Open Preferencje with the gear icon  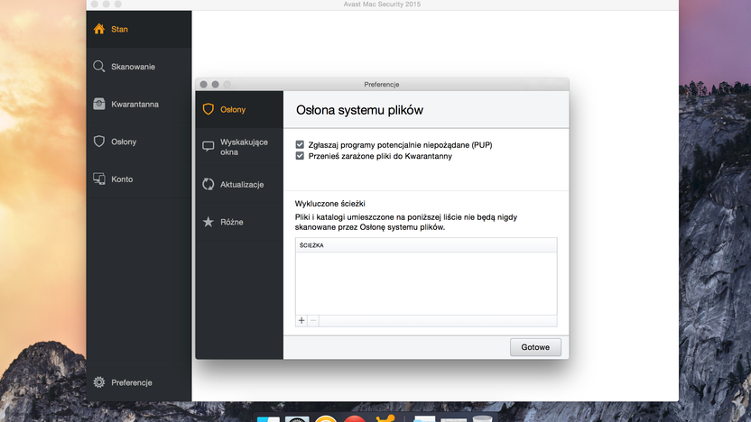[x=139, y=382]
